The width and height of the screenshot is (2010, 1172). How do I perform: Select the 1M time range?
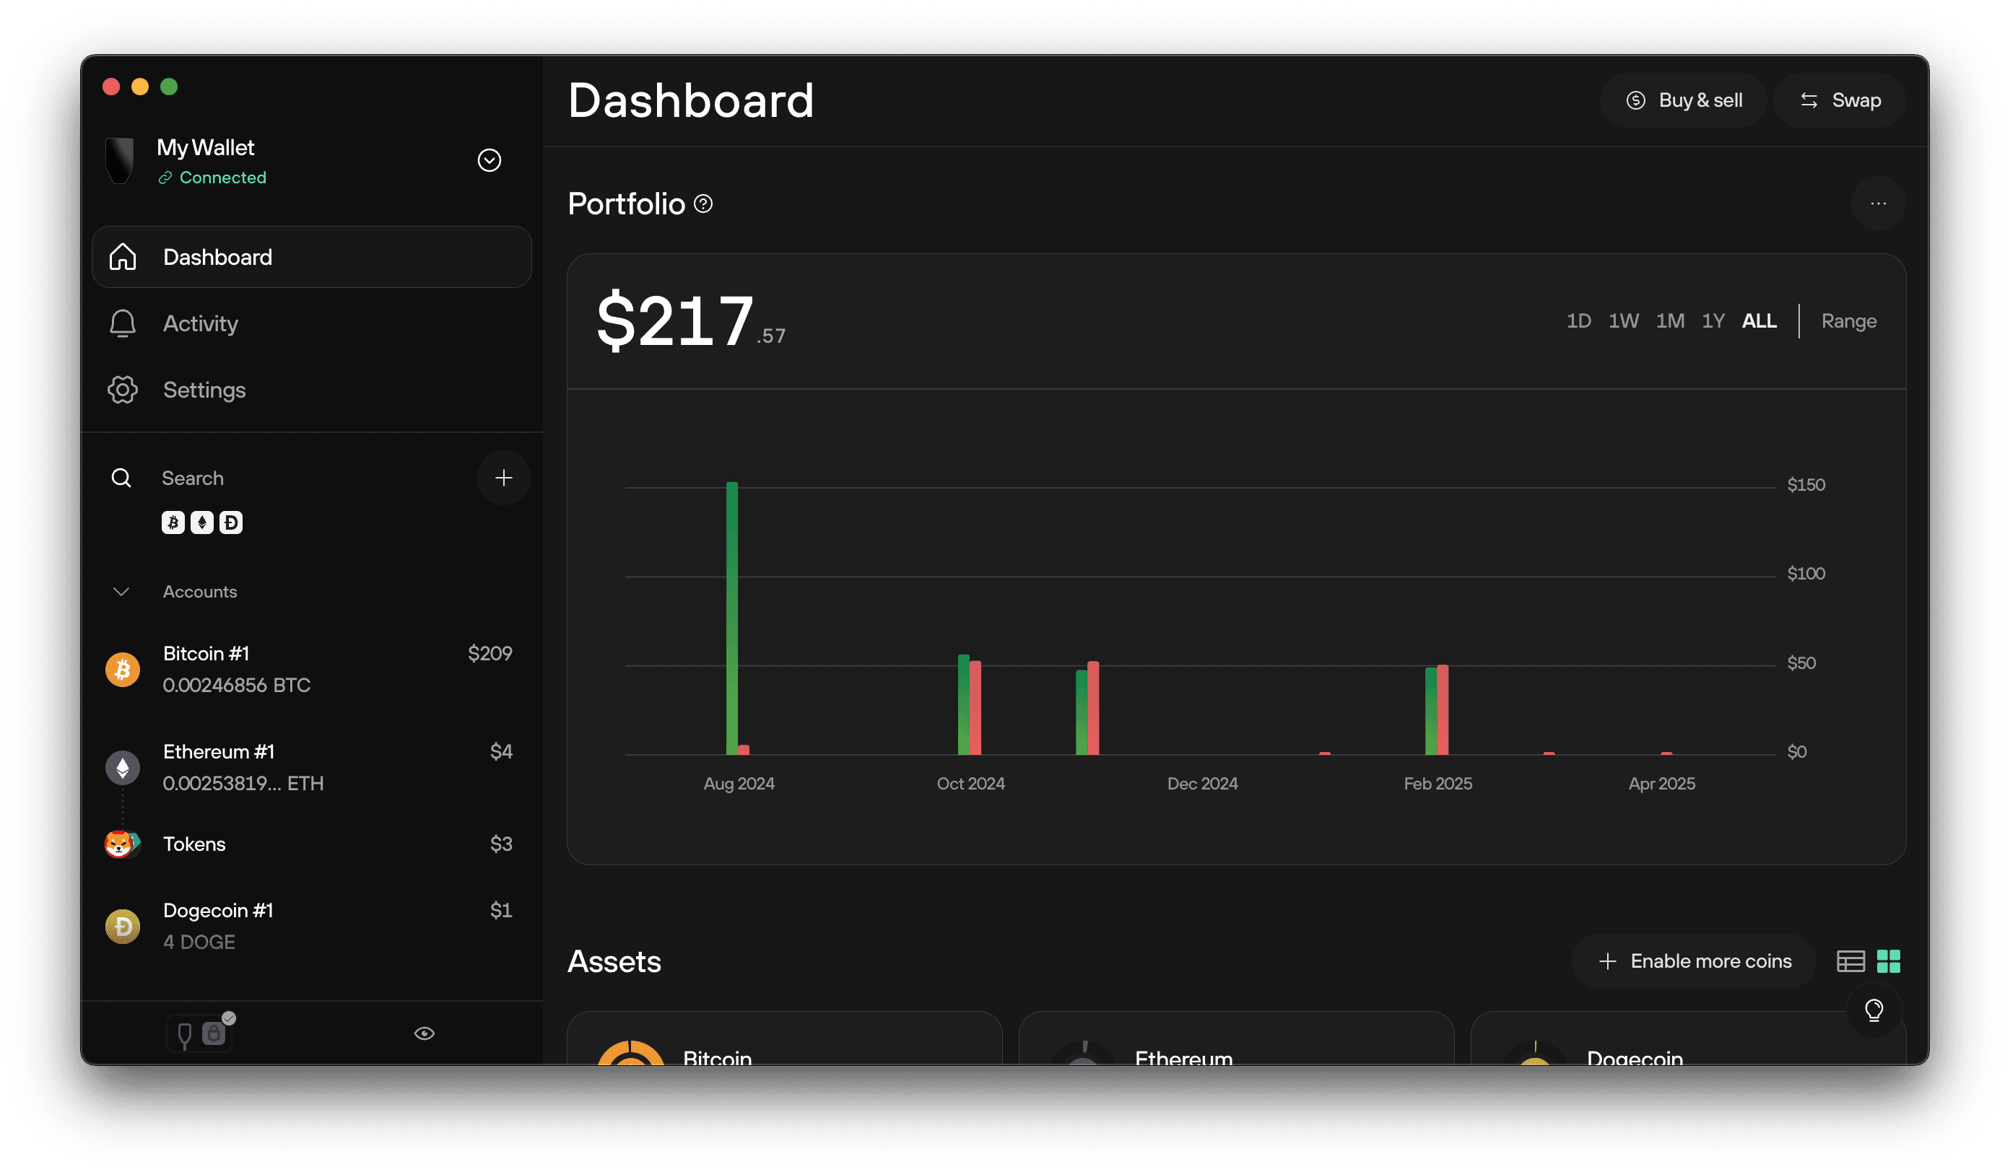[1669, 320]
